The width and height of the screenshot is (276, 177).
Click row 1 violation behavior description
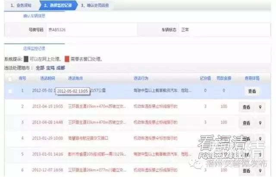click(163, 90)
